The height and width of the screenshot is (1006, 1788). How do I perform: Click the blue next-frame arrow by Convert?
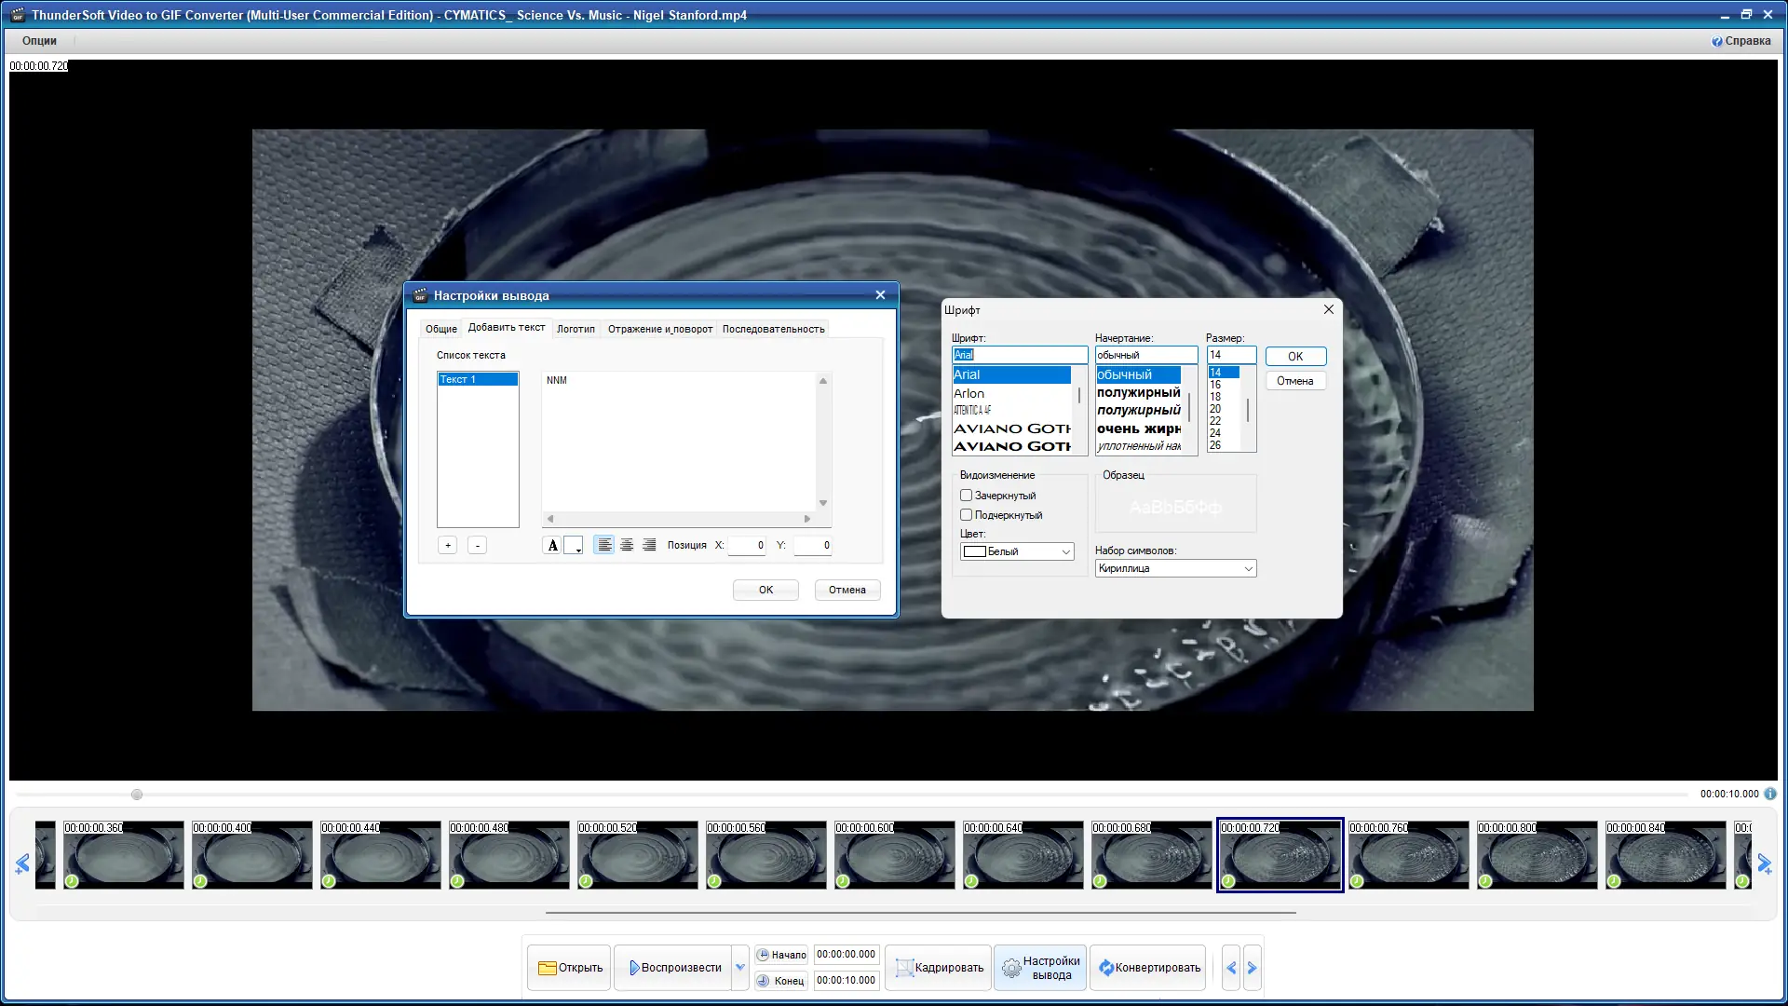tap(1253, 968)
